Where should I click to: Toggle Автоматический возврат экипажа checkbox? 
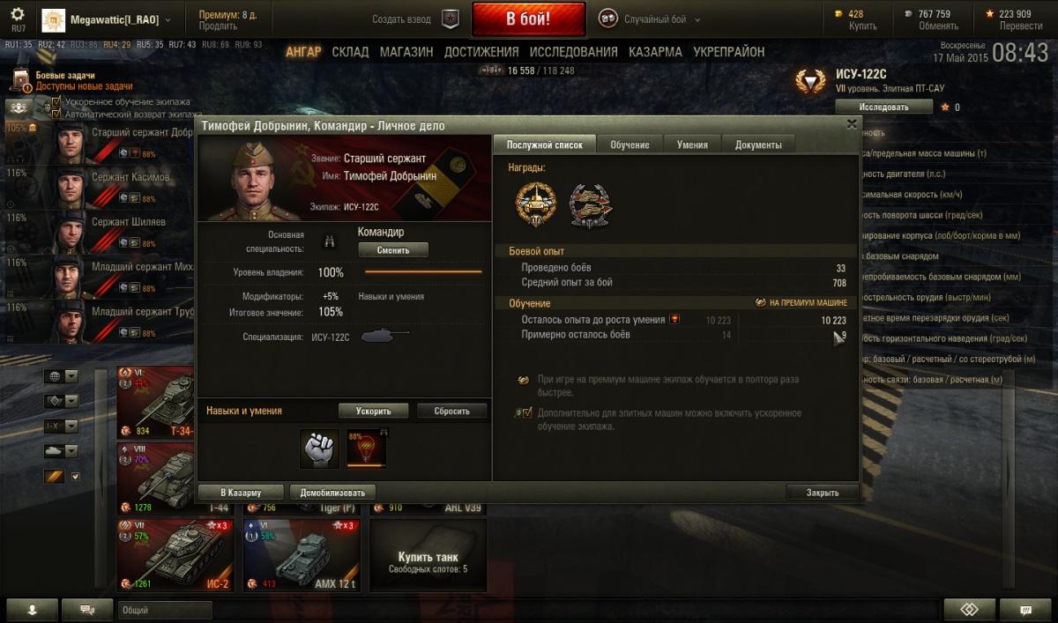(x=56, y=114)
